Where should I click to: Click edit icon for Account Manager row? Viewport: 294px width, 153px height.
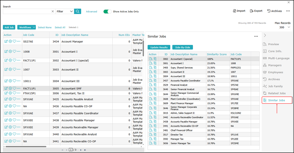coord(6,42)
